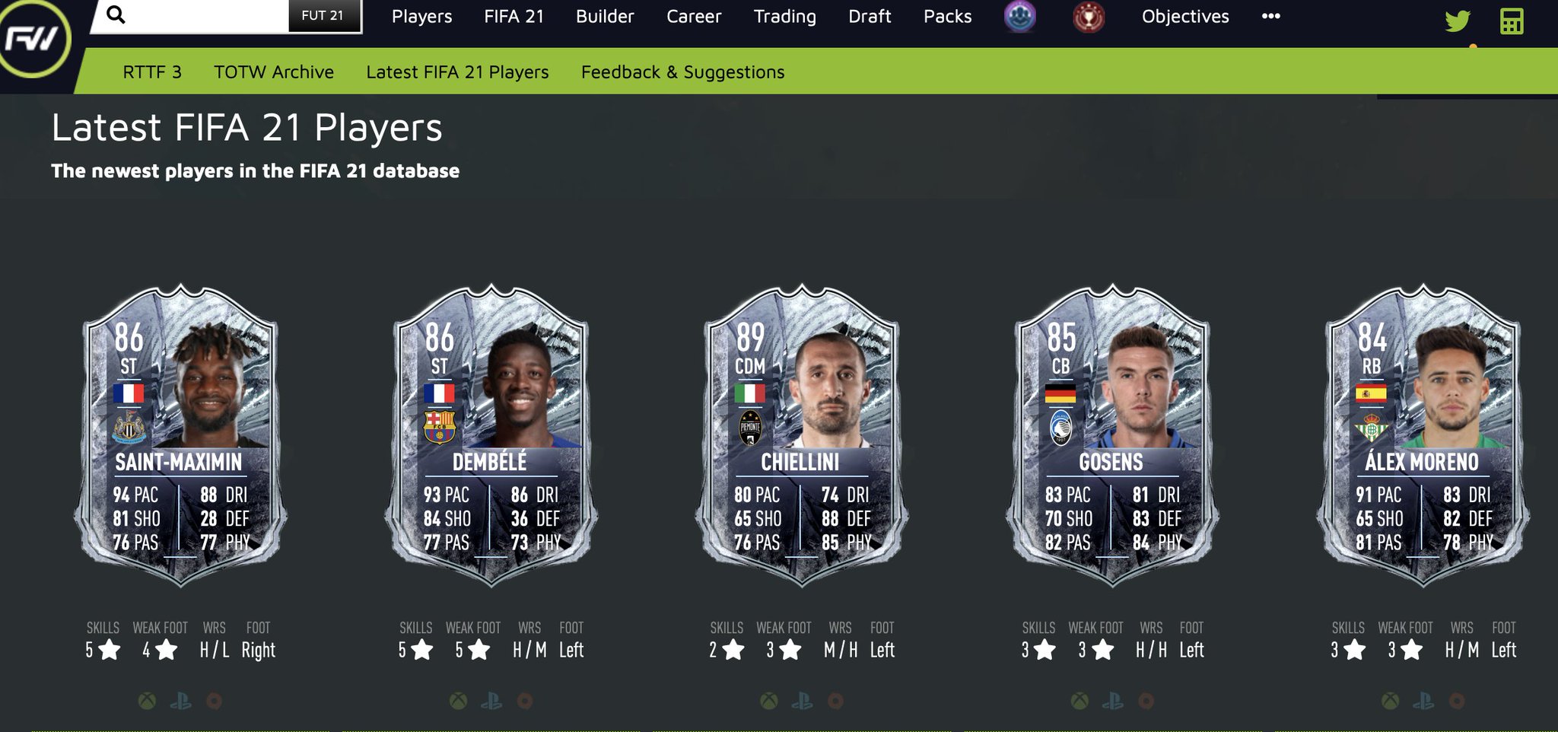
Task: Open the Trading menu
Action: (x=784, y=16)
